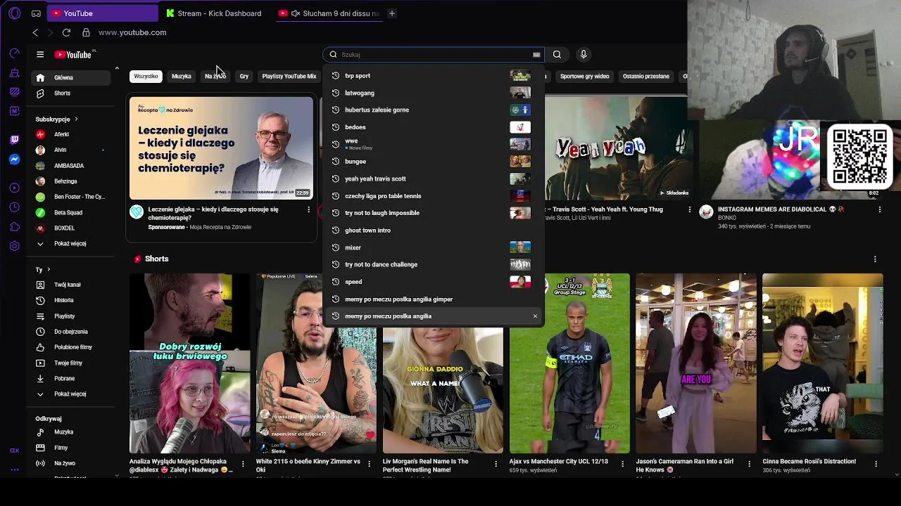
Task: Open options for Instagram Memes Are Diabolical video
Action: coord(879,209)
